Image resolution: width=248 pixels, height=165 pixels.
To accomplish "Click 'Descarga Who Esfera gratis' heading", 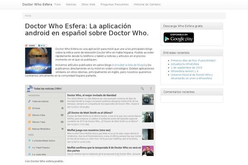I will (x=183, y=26).
